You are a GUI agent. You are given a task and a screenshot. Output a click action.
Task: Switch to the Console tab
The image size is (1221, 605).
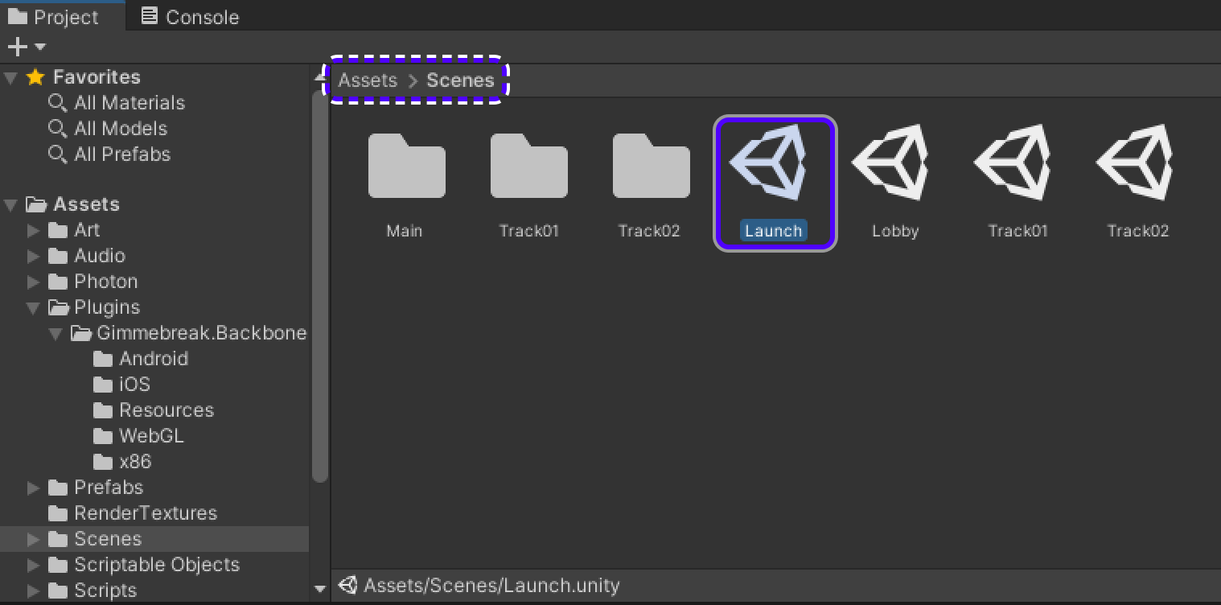click(190, 17)
